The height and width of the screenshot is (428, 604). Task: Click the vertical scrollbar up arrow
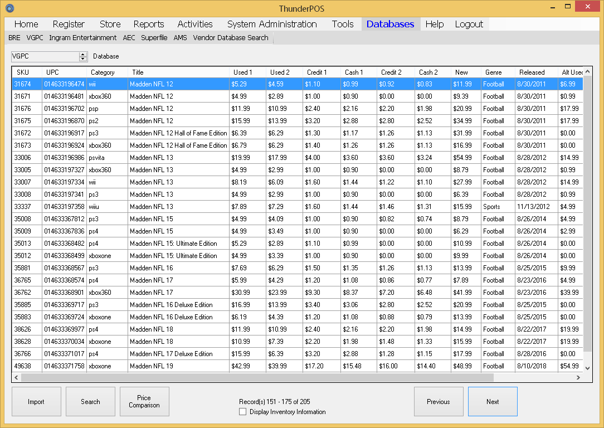[x=587, y=72]
